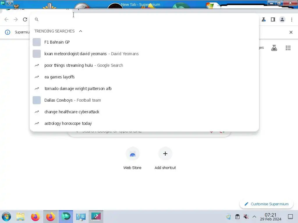Select the Dallas Cowboys suggestion

pos(144,100)
